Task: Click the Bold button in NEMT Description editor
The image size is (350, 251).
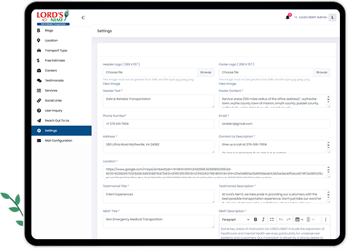Action: coord(255,220)
